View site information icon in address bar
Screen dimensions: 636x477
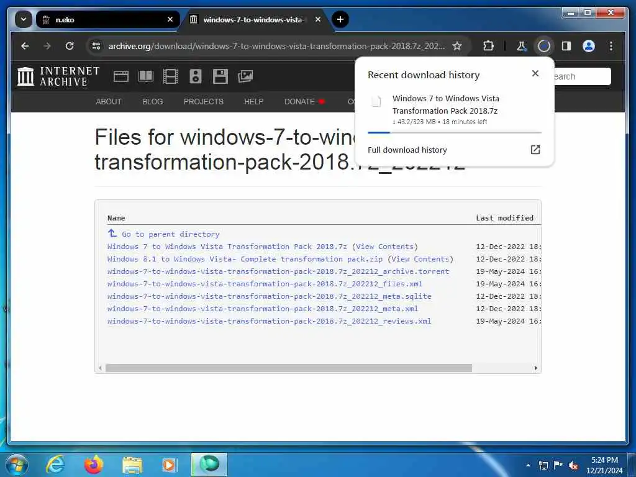[96, 46]
